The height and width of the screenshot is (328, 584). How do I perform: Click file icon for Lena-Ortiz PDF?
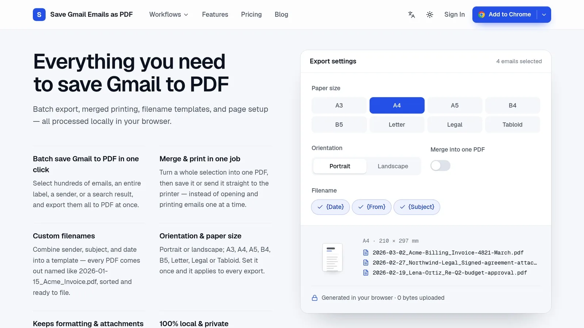click(366, 273)
